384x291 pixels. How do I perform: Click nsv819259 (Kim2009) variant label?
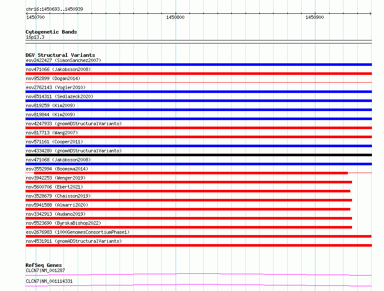[x=50, y=105]
